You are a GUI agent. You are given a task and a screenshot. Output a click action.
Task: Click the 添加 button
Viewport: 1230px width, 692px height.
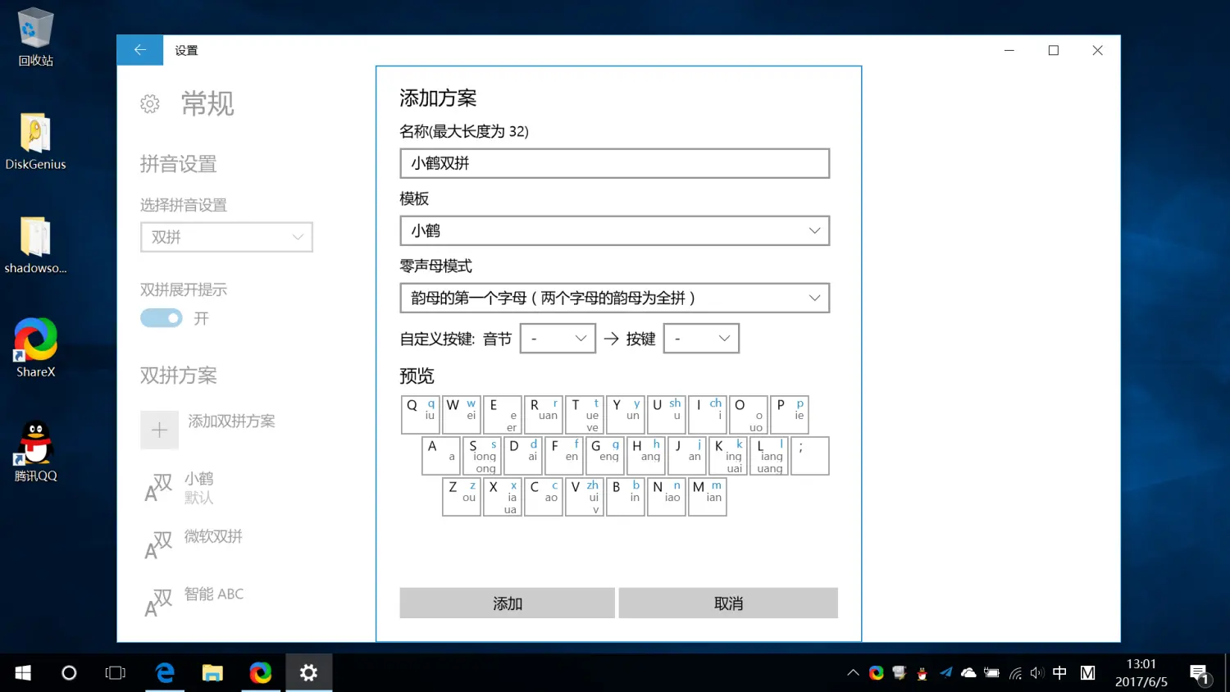click(507, 603)
